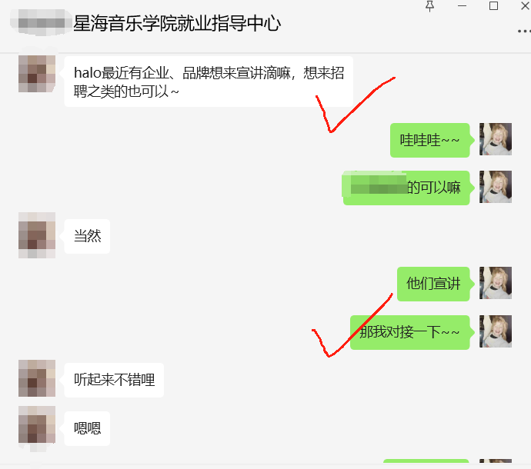Click own avatar next to 的可以嘛 message
531x469 pixels.
coord(496,187)
